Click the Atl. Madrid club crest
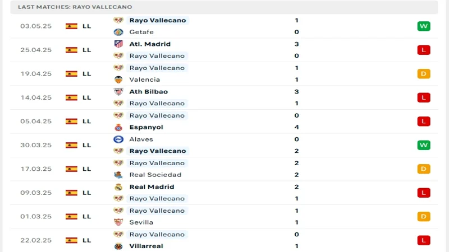 [x=118, y=44]
